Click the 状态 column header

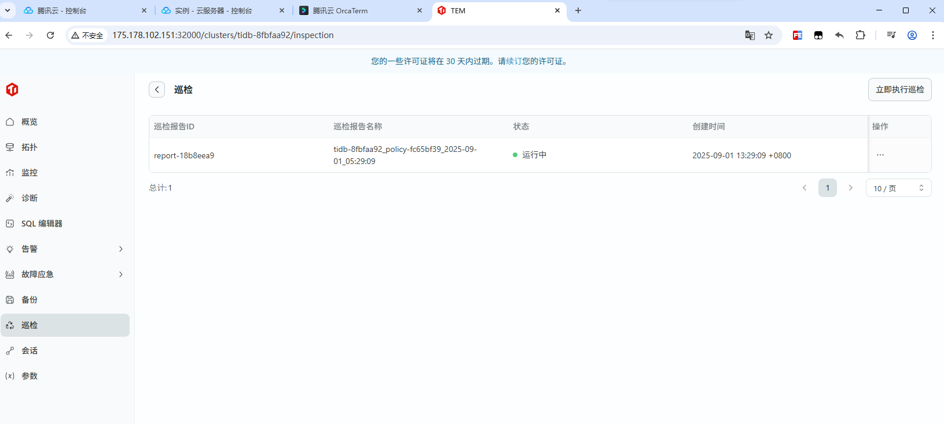coord(521,127)
